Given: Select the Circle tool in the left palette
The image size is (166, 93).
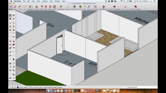Looking at the screenshot, I should coord(10,30).
